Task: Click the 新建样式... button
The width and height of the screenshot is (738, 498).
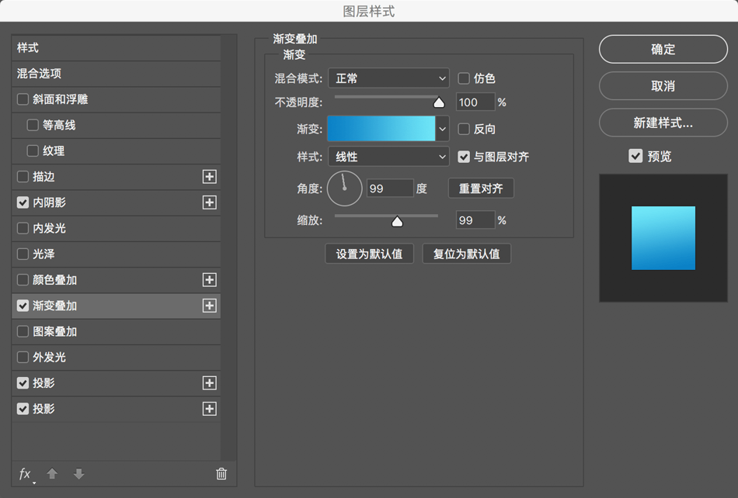Action: (663, 123)
